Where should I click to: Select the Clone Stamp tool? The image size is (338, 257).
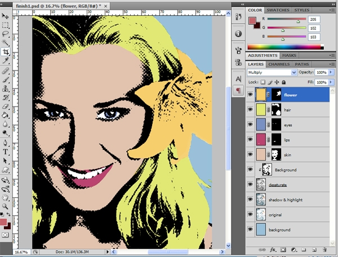pos(5,88)
